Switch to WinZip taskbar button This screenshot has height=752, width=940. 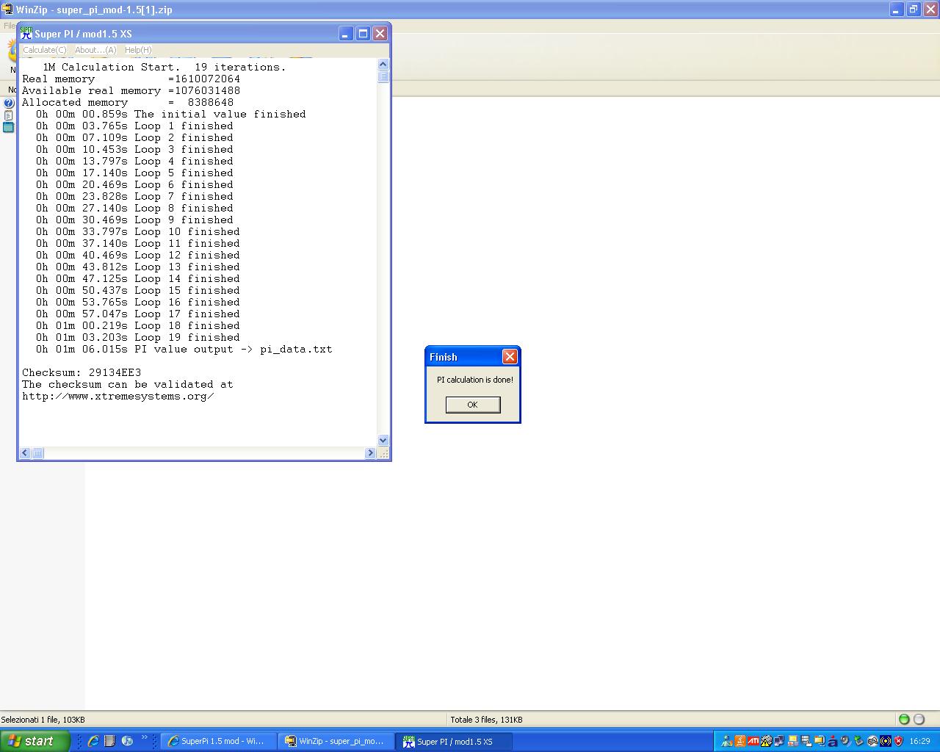[336, 742]
